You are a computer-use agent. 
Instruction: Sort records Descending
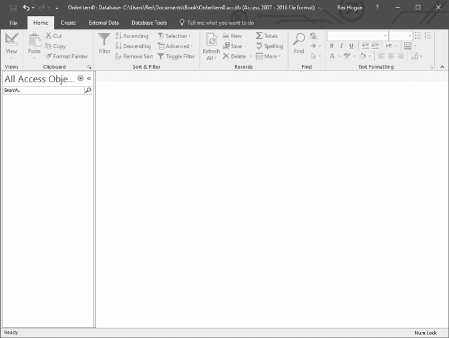click(x=133, y=46)
